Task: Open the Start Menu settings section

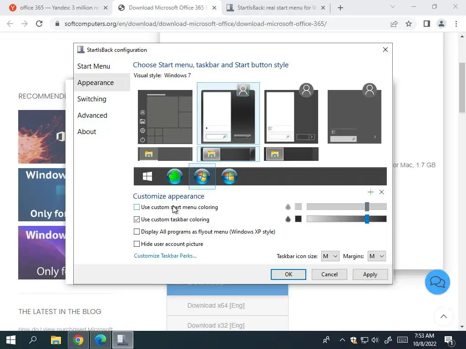Action: pyautogui.click(x=94, y=66)
